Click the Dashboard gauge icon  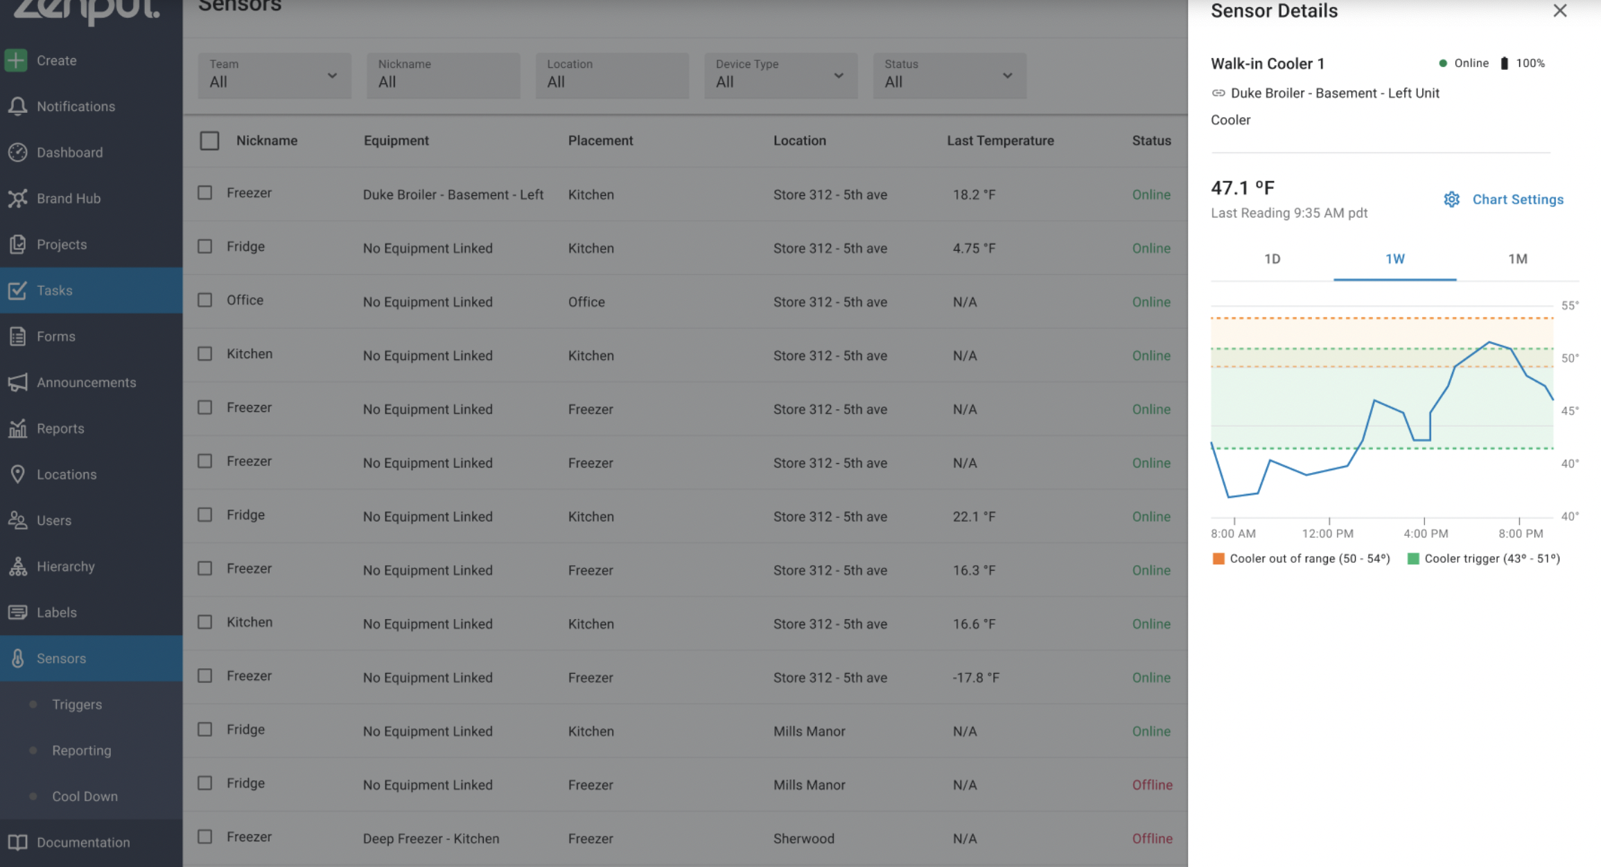(x=17, y=152)
